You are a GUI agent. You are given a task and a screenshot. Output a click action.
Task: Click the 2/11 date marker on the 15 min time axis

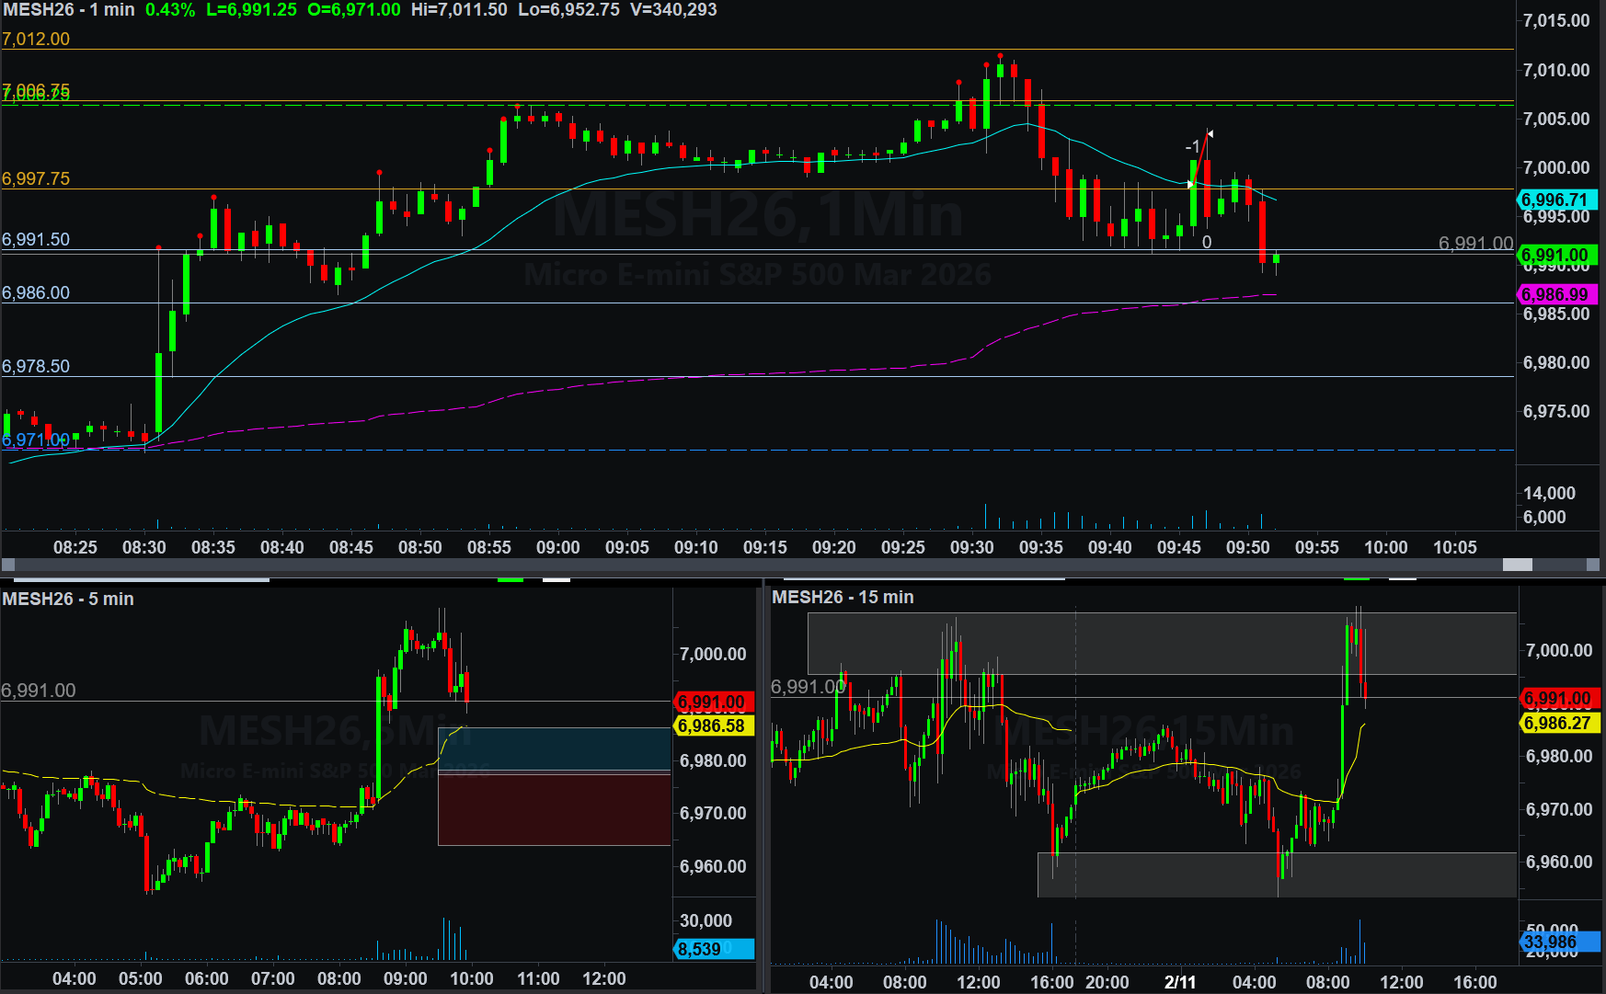1180,981
